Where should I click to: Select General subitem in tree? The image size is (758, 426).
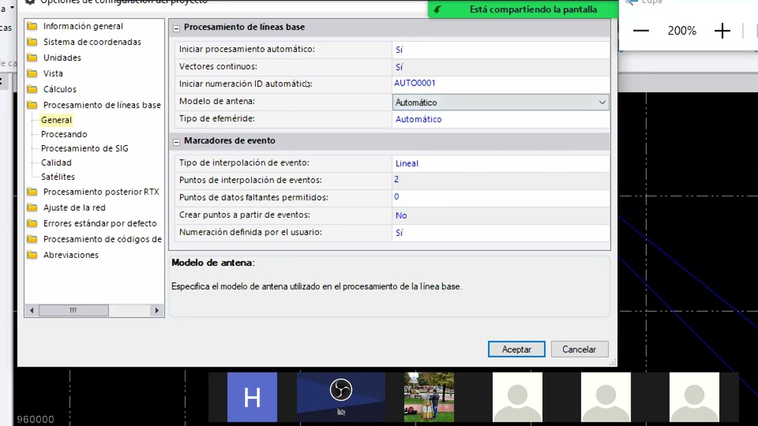click(56, 120)
